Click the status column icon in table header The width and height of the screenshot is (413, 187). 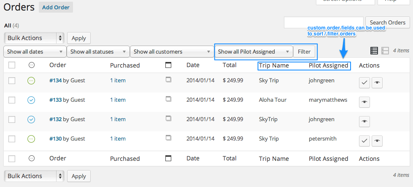click(31, 65)
